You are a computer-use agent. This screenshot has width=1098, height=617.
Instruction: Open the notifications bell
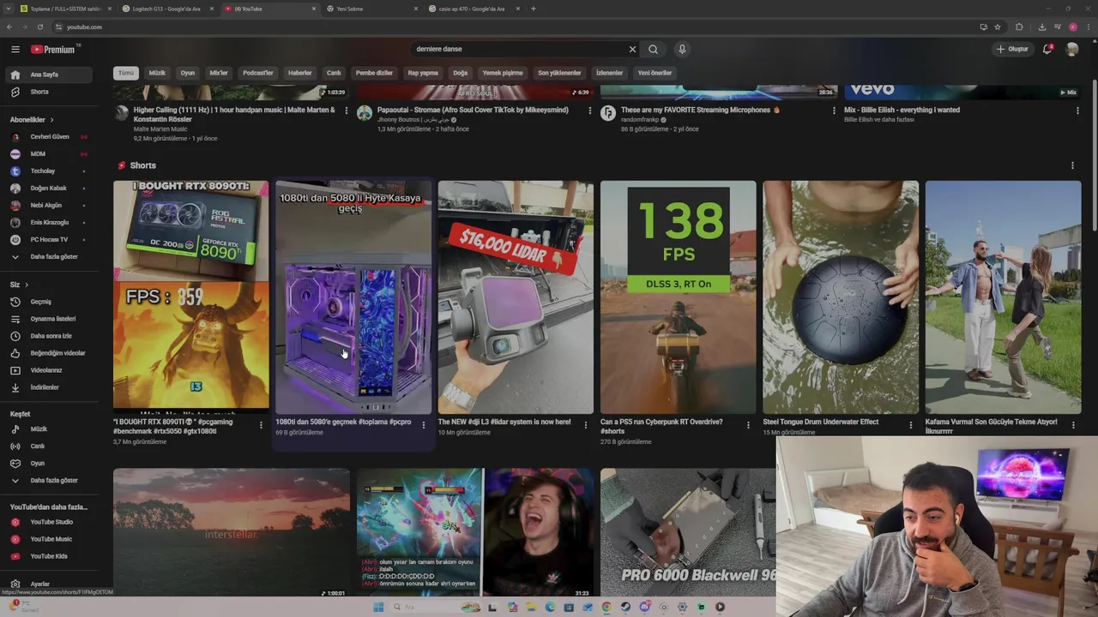(x=1047, y=50)
